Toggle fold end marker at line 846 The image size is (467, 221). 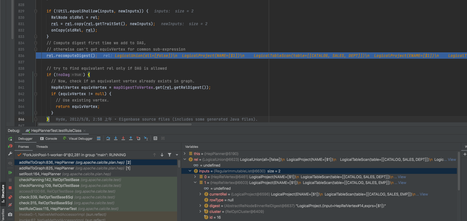(36, 119)
